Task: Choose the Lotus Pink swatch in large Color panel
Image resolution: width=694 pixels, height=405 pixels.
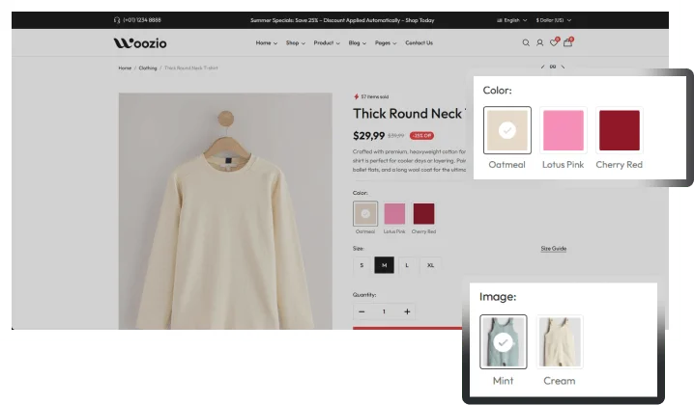Action: coord(563,130)
